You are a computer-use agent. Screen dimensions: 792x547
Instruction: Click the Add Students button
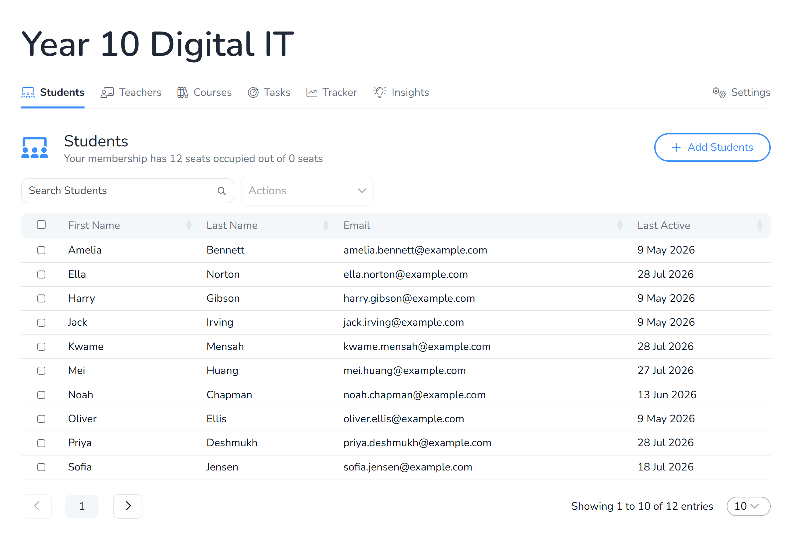coord(712,147)
